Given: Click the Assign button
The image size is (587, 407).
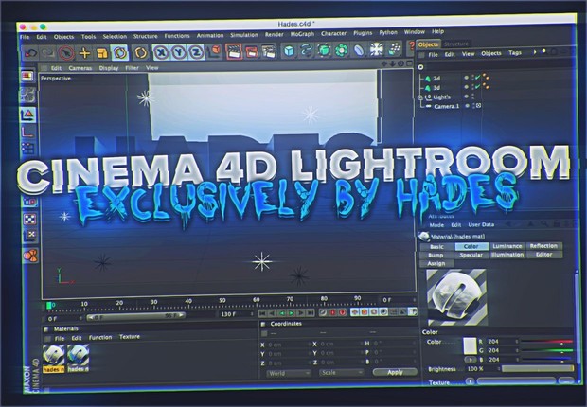Looking at the screenshot, I should click(436, 263).
